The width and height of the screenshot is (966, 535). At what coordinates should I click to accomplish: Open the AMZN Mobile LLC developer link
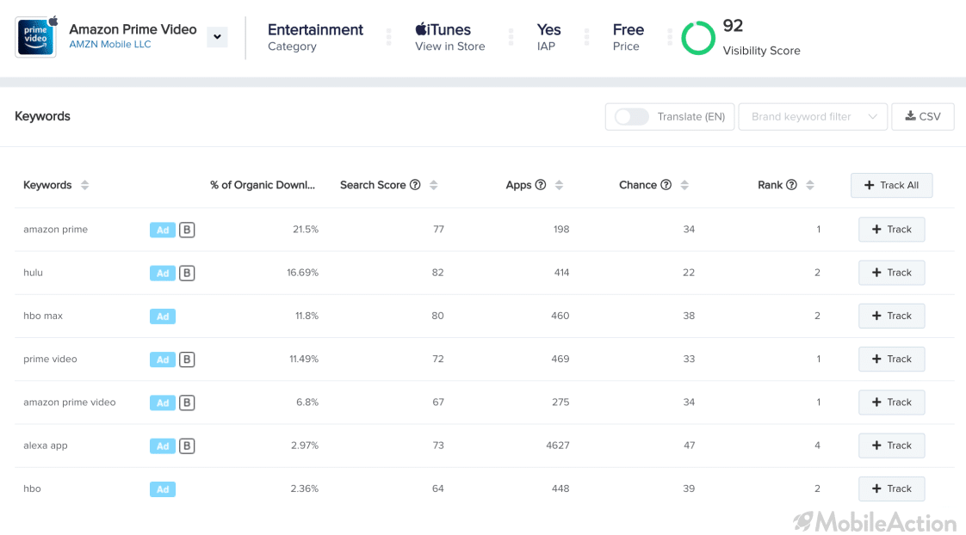(109, 45)
